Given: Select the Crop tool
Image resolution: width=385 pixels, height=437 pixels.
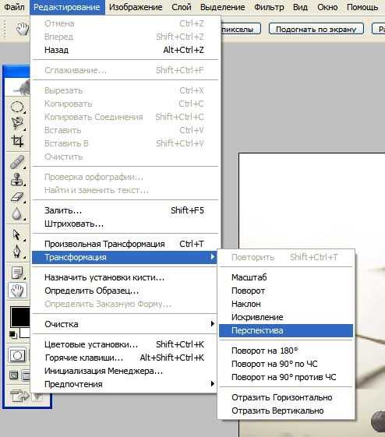Looking at the screenshot, I should tap(17, 140).
